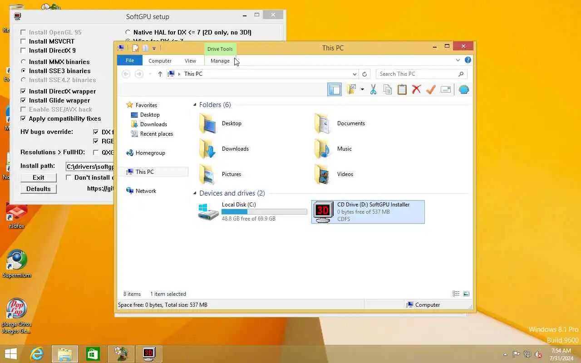Viewport: 581px width, 363px height.
Task: Select Network in navigation pane
Action: pos(146,191)
